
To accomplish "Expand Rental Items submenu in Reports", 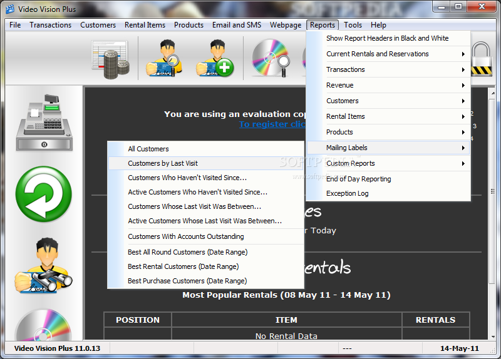I will click(x=388, y=116).
